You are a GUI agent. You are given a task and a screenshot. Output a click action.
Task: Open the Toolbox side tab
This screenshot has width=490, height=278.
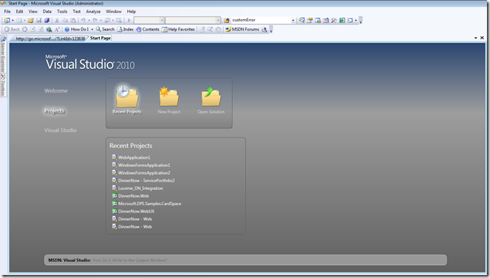pyautogui.click(x=3, y=85)
